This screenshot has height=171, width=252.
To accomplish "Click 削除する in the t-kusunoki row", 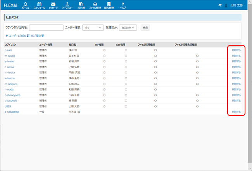I will [236, 101].
